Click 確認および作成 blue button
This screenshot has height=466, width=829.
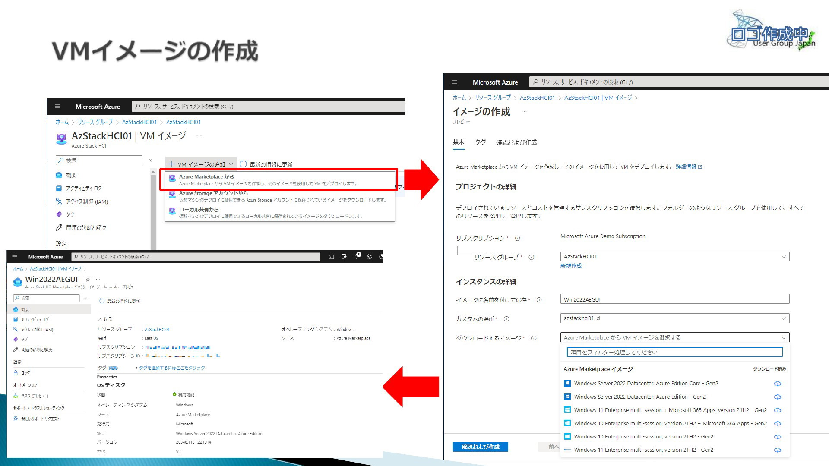point(481,447)
